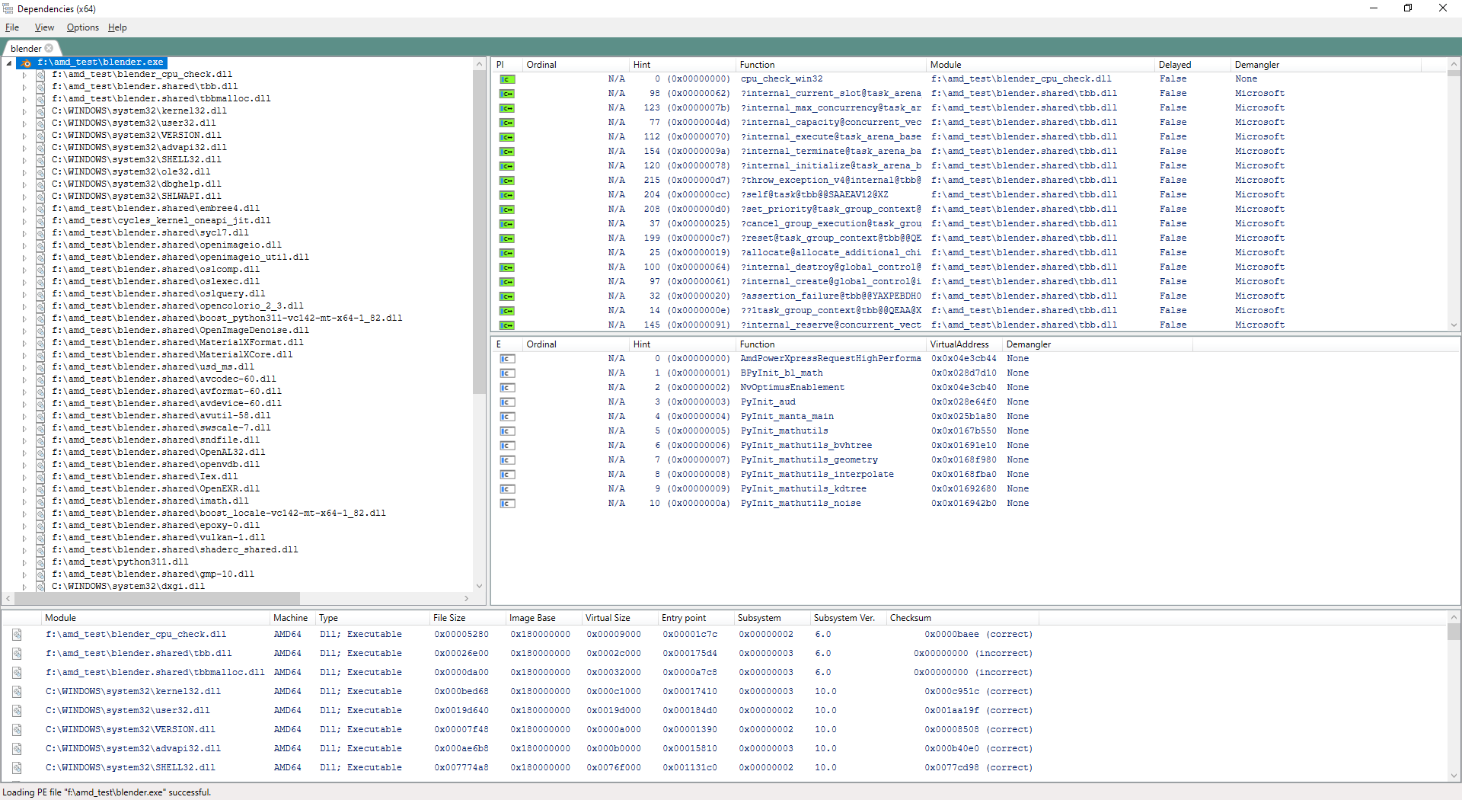The height and width of the screenshot is (800, 1462).
Task: Expand the avcodec-60.dll tree node
Action: point(24,380)
